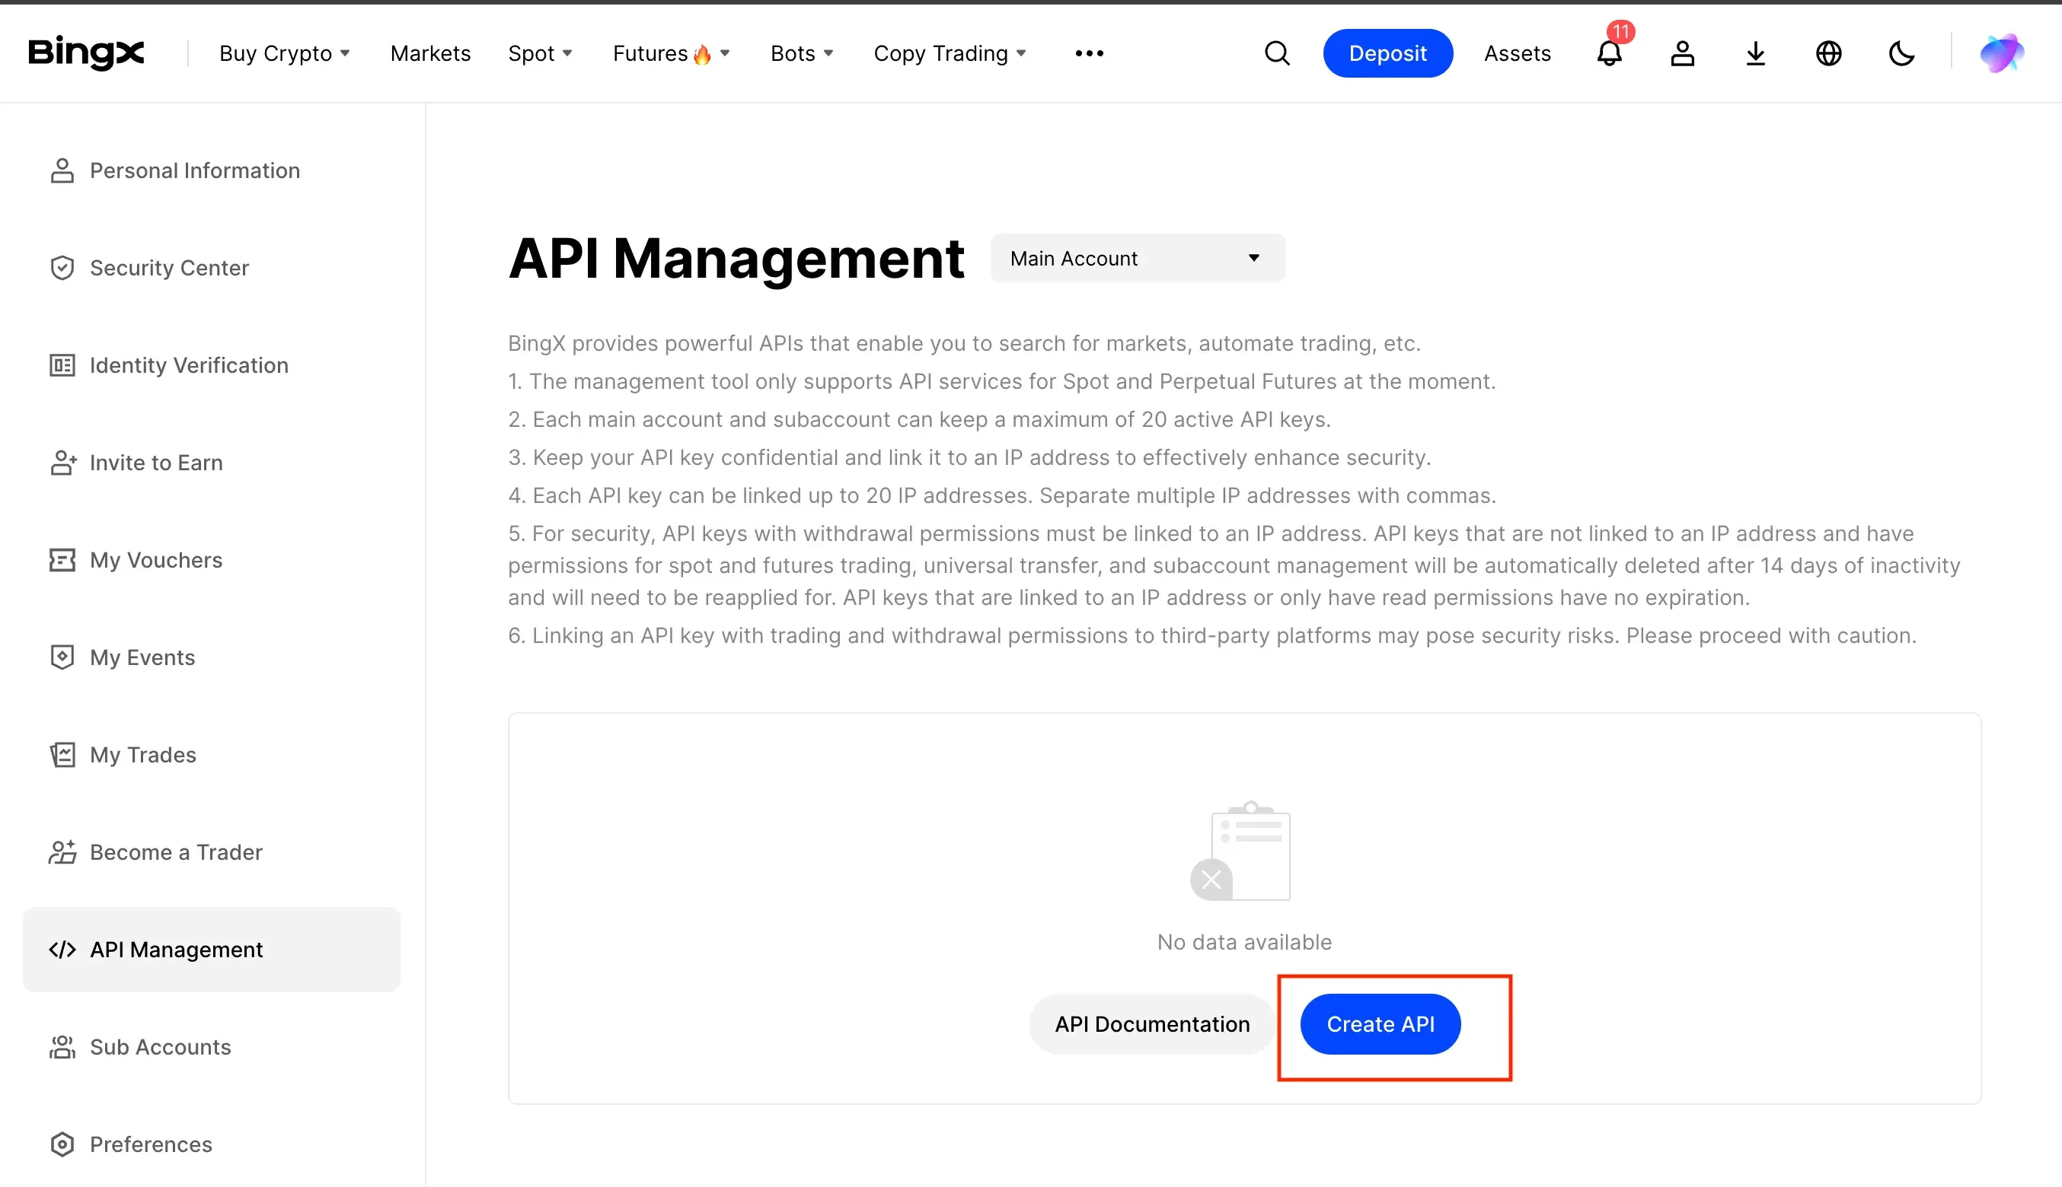
Task: Expand the Copy Trading dropdown
Action: [x=950, y=53]
